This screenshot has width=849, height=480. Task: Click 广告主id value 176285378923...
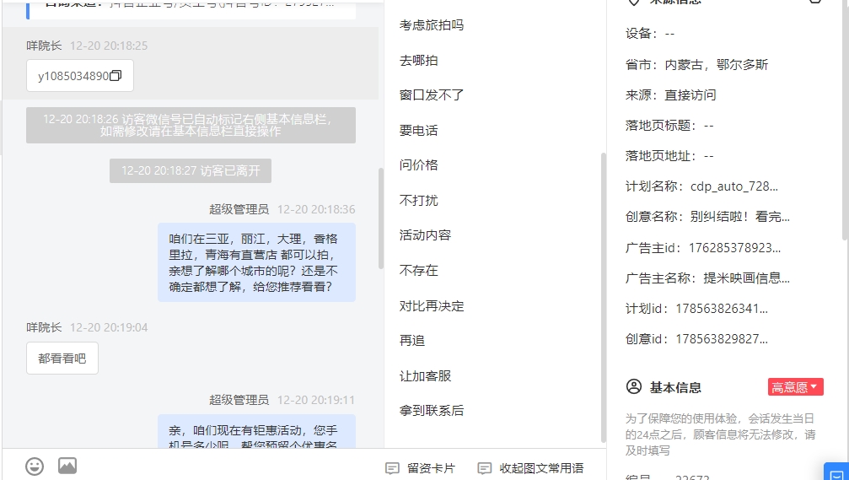(734, 247)
